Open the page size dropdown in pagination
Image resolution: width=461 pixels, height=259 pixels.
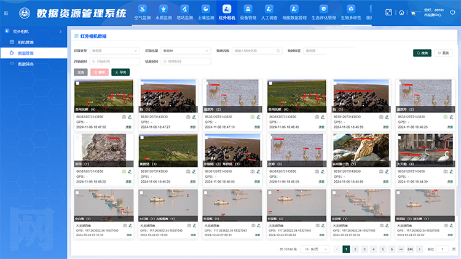click(x=313, y=249)
